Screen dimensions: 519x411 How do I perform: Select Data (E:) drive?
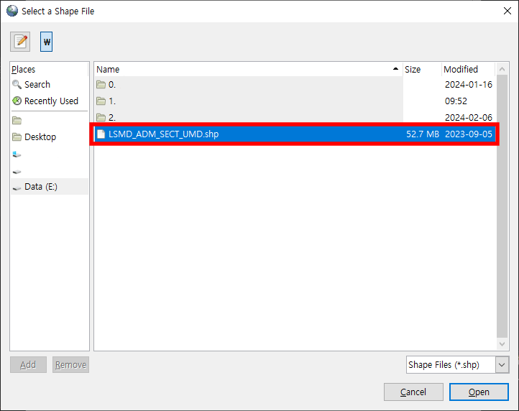click(50, 187)
